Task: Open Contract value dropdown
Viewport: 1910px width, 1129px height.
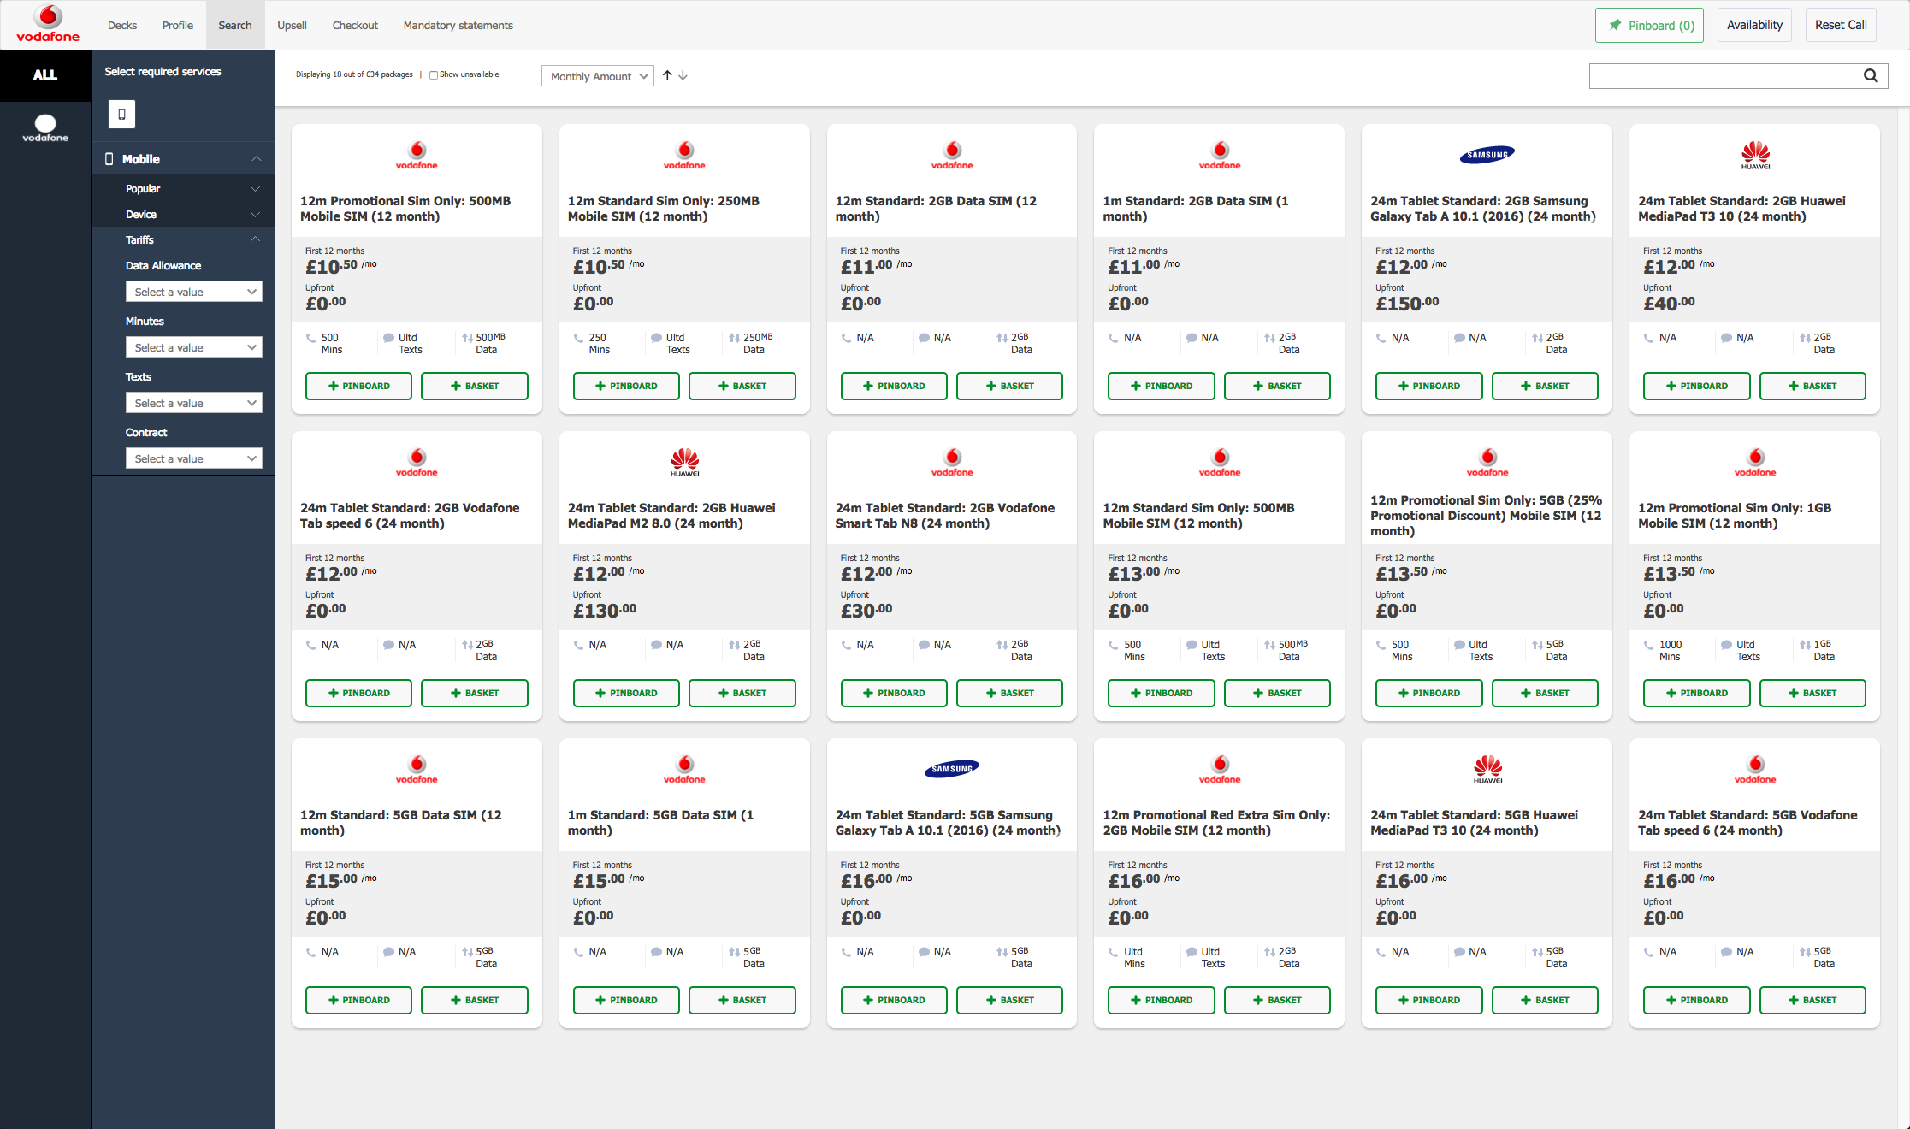Action: click(193, 458)
